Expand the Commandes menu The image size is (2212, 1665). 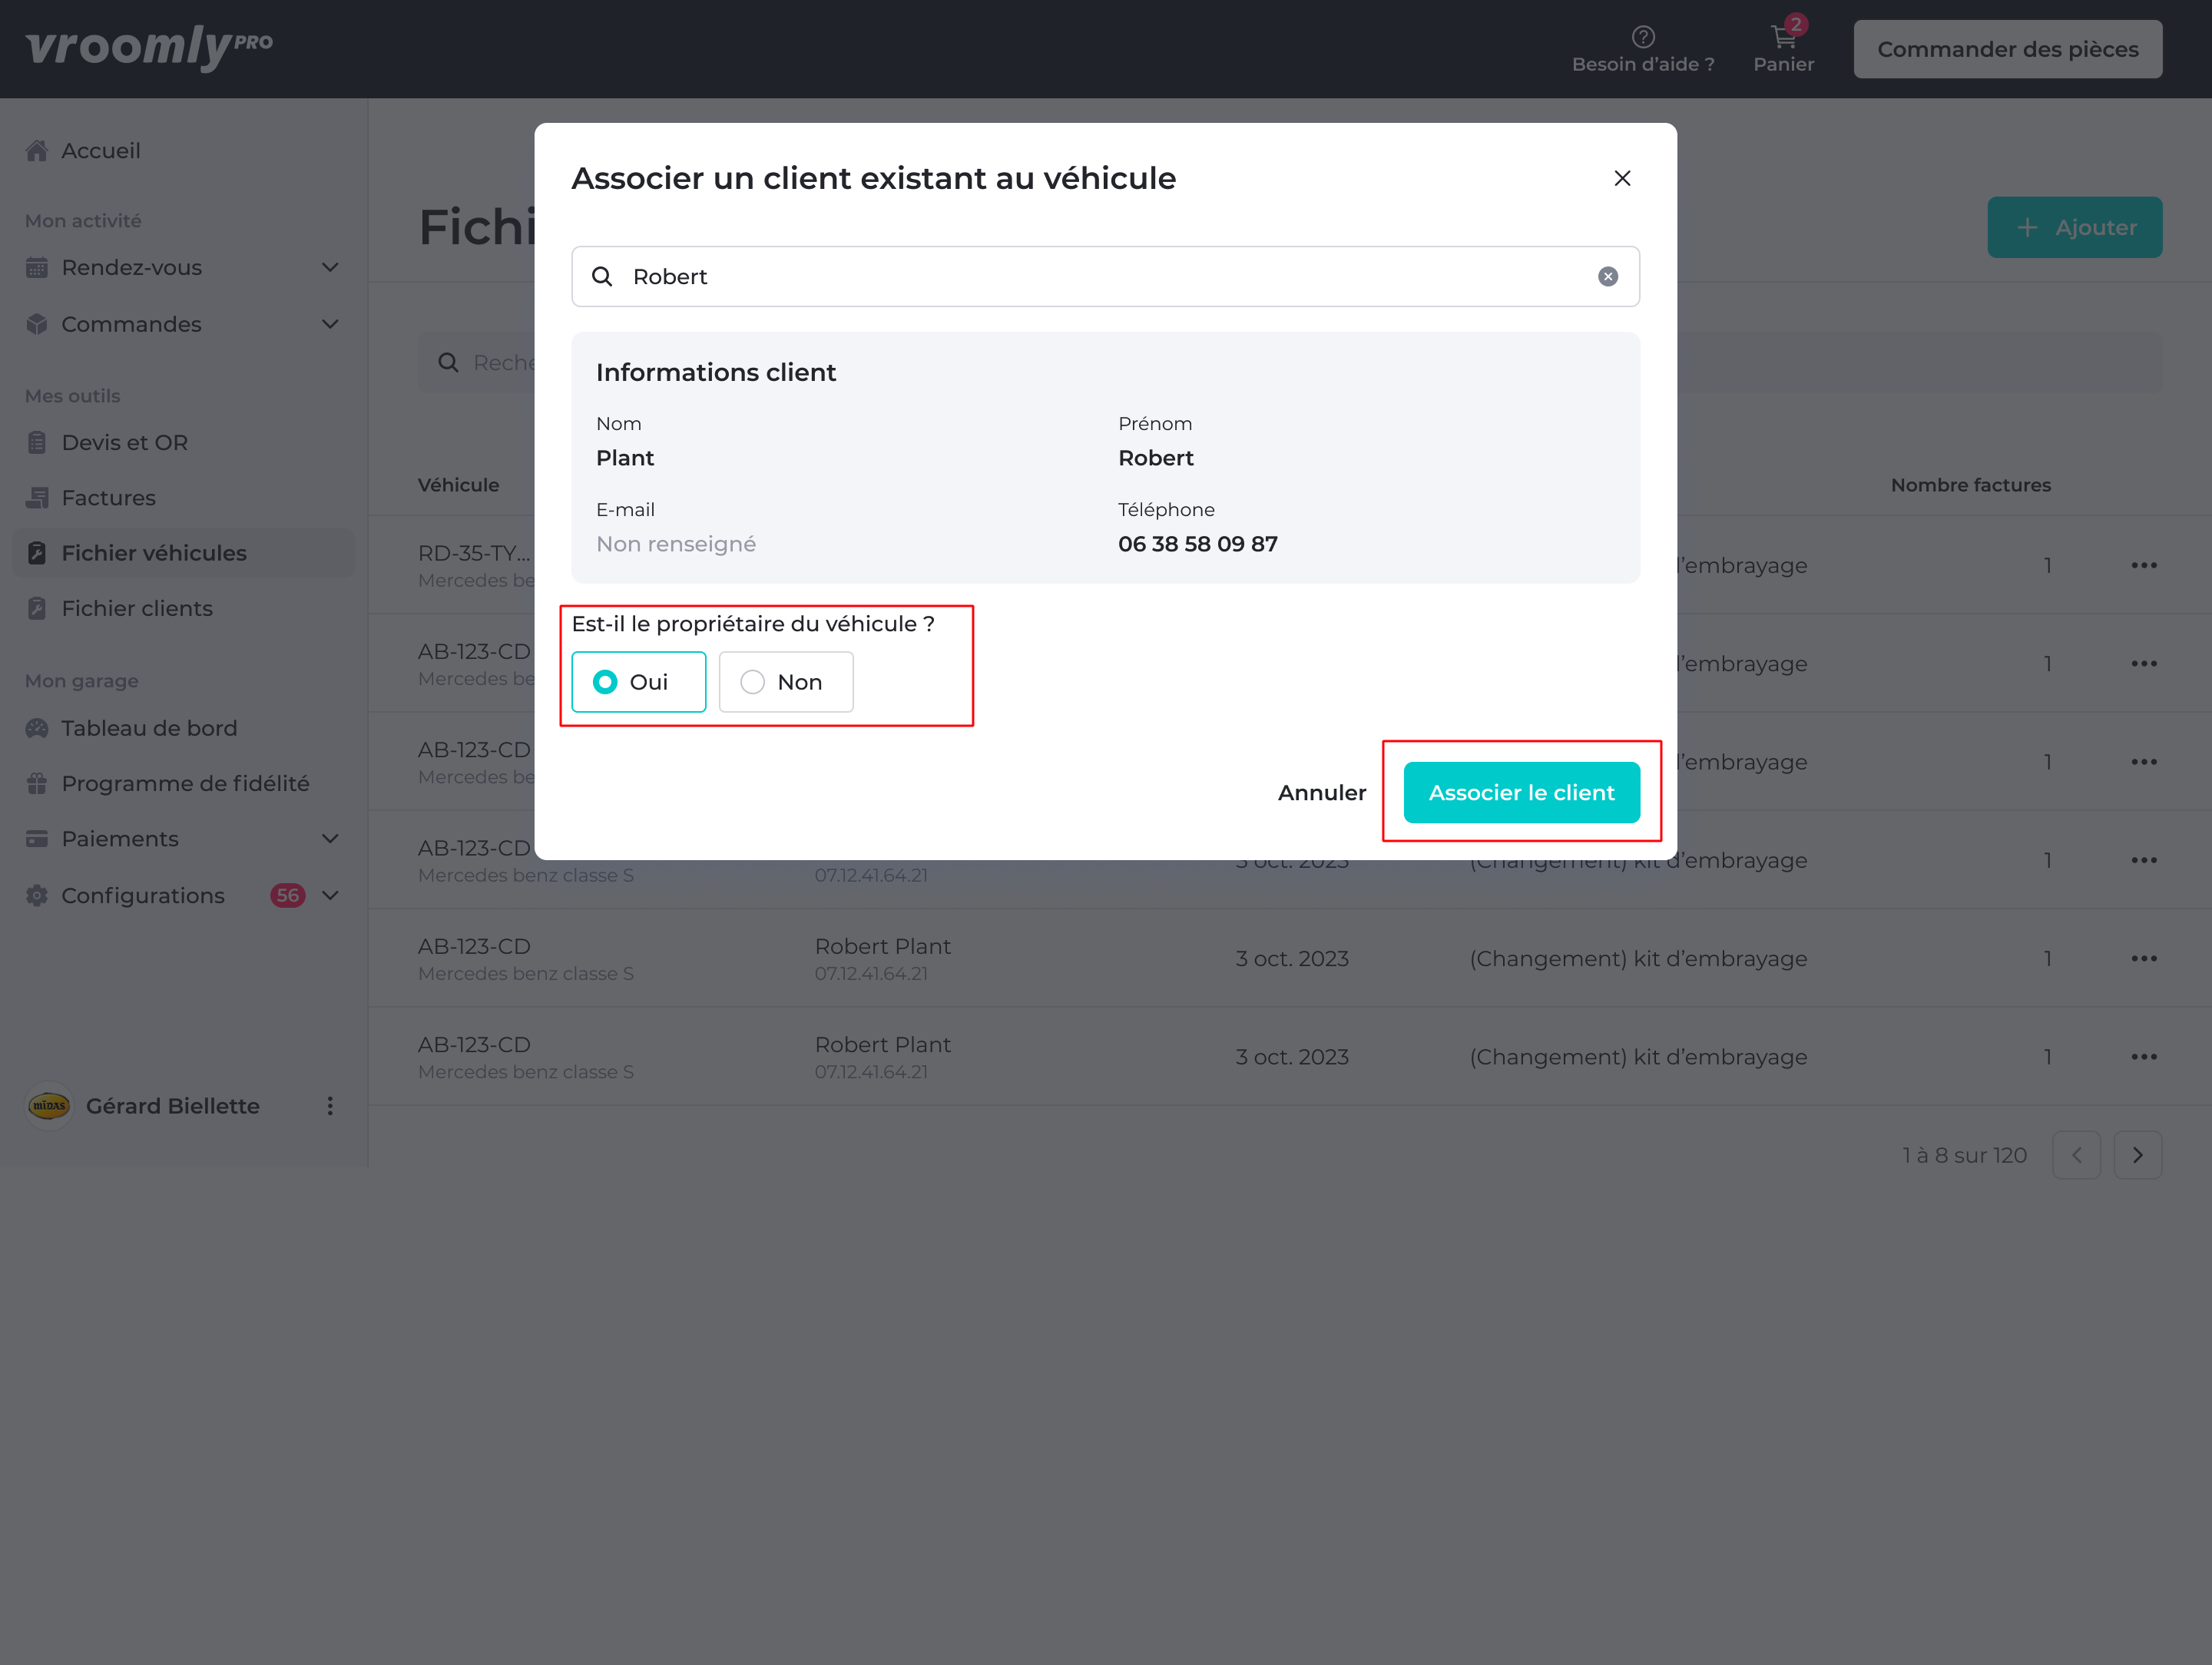coord(330,324)
